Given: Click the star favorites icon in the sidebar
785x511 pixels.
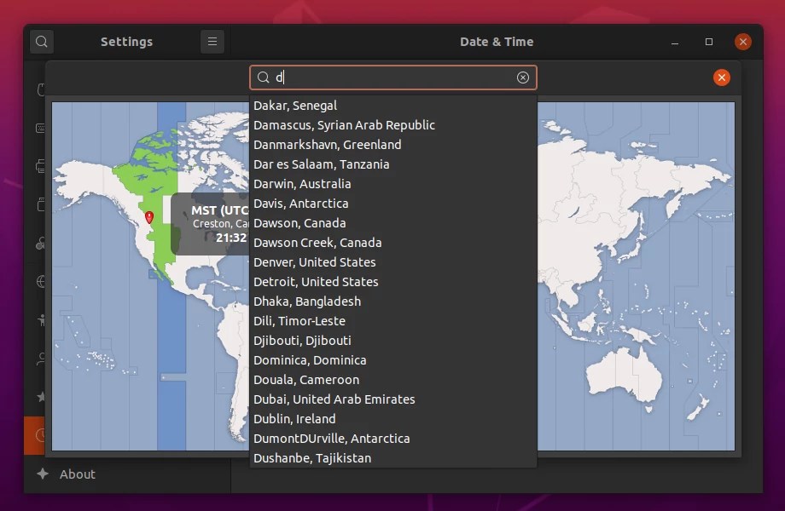Looking at the screenshot, I should point(40,397).
